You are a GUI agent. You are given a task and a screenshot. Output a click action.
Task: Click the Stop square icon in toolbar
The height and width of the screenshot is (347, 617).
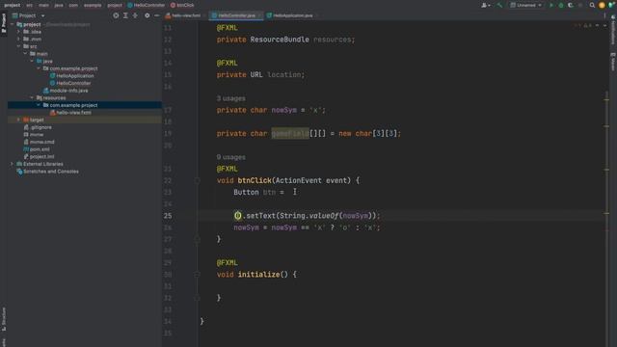(580, 5)
